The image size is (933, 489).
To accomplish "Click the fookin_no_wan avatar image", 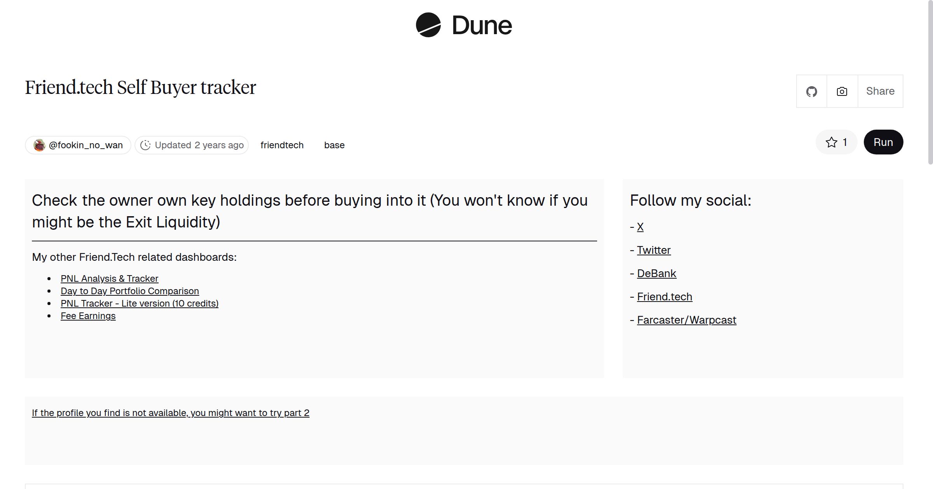I will pyautogui.click(x=39, y=145).
